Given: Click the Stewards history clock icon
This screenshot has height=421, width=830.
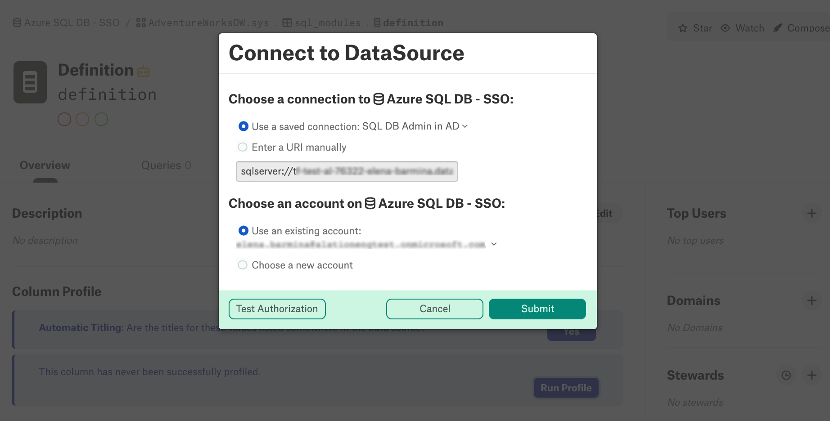Looking at the screenshot, I should point(786,375).
